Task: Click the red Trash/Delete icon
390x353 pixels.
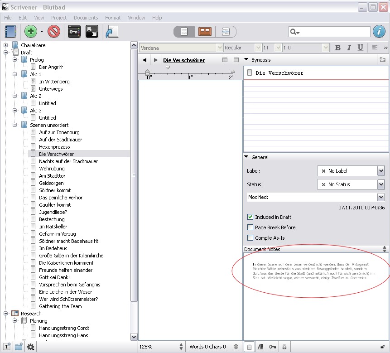Action: [x=54, y=31]
